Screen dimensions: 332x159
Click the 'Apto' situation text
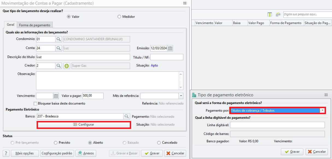pyautogui.click(x=154, y=65)
